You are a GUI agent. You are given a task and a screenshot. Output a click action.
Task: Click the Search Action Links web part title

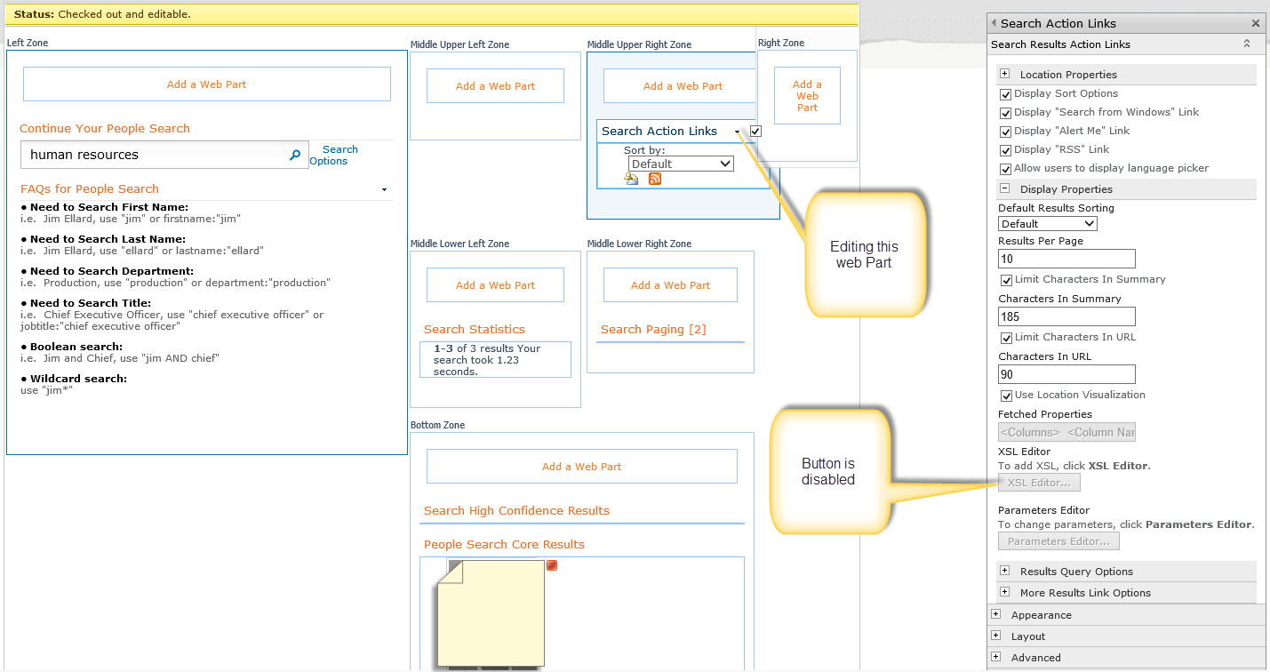click(x=659, y=132)
